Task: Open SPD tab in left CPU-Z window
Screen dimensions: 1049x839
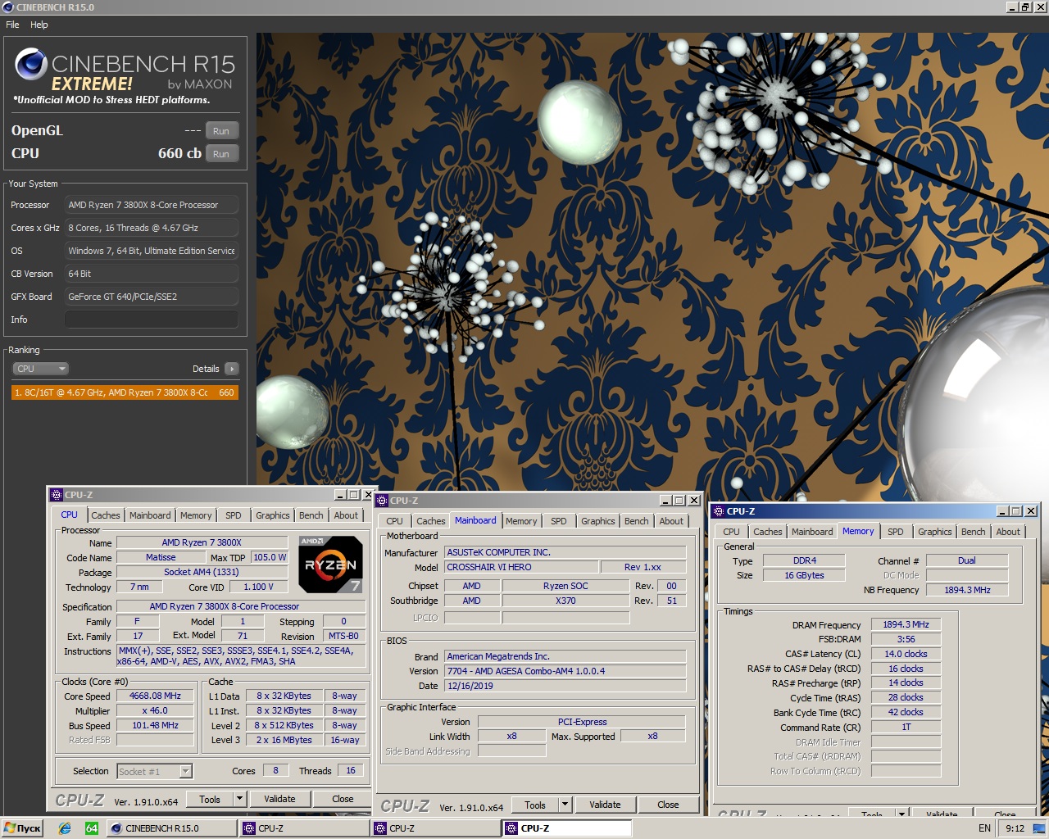Action: click(234, 515)
